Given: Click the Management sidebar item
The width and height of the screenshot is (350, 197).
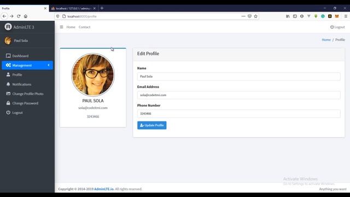Looking at the screenshot, I should (x=27, y=65).
